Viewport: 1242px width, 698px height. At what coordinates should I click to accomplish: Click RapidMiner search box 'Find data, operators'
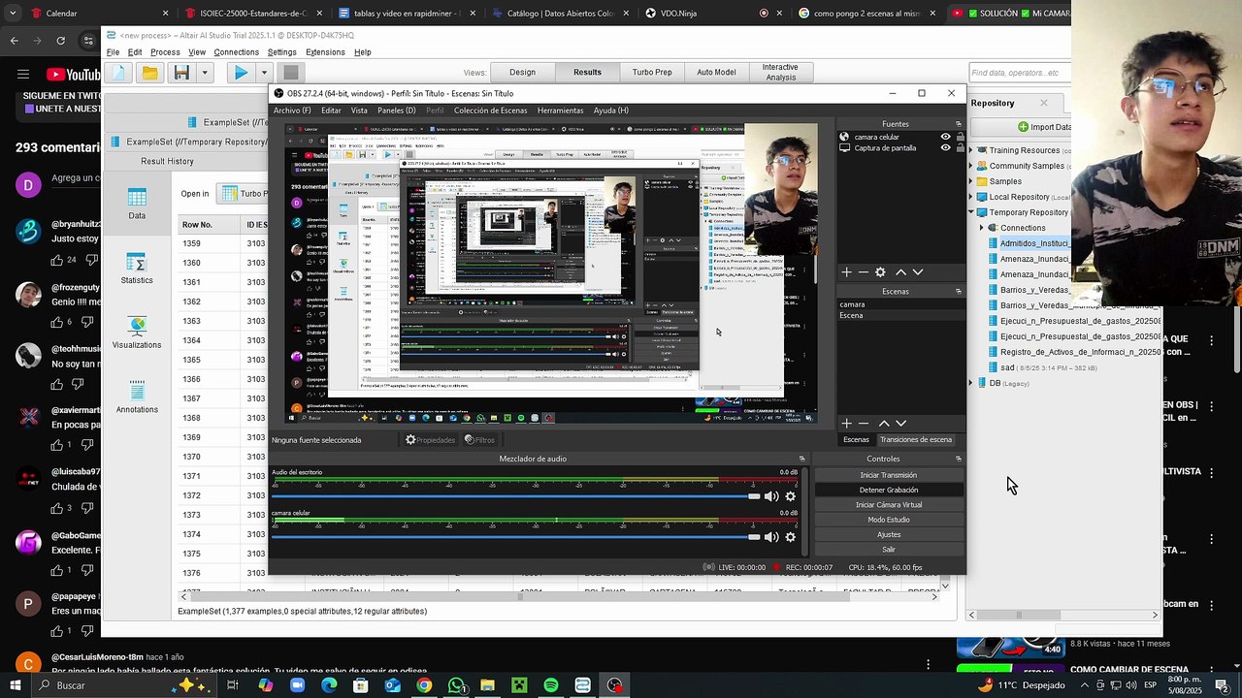point(1020,73)
